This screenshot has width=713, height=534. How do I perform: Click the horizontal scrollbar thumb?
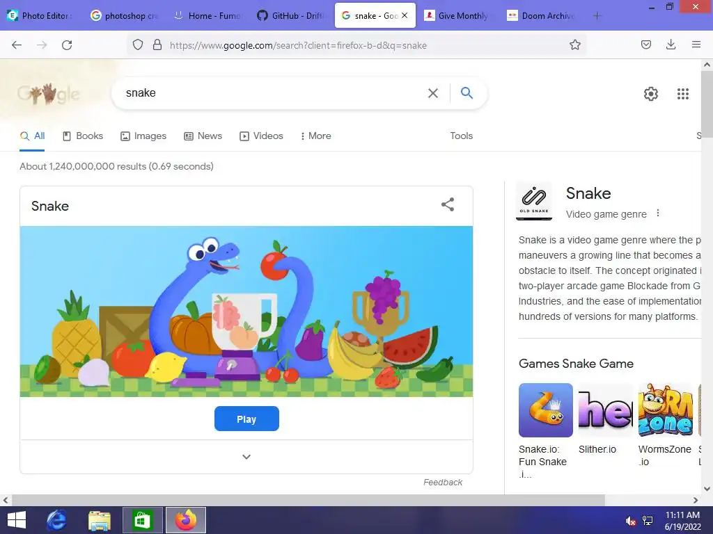[308, 501]
